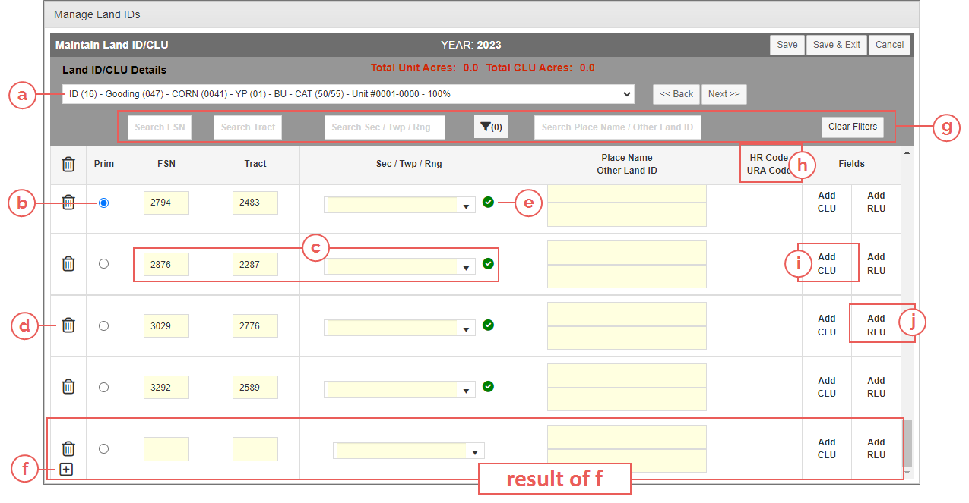Focus the Search Tract filter field
Viewport: 969px width, 503px height.
click(x=248, y=127)
